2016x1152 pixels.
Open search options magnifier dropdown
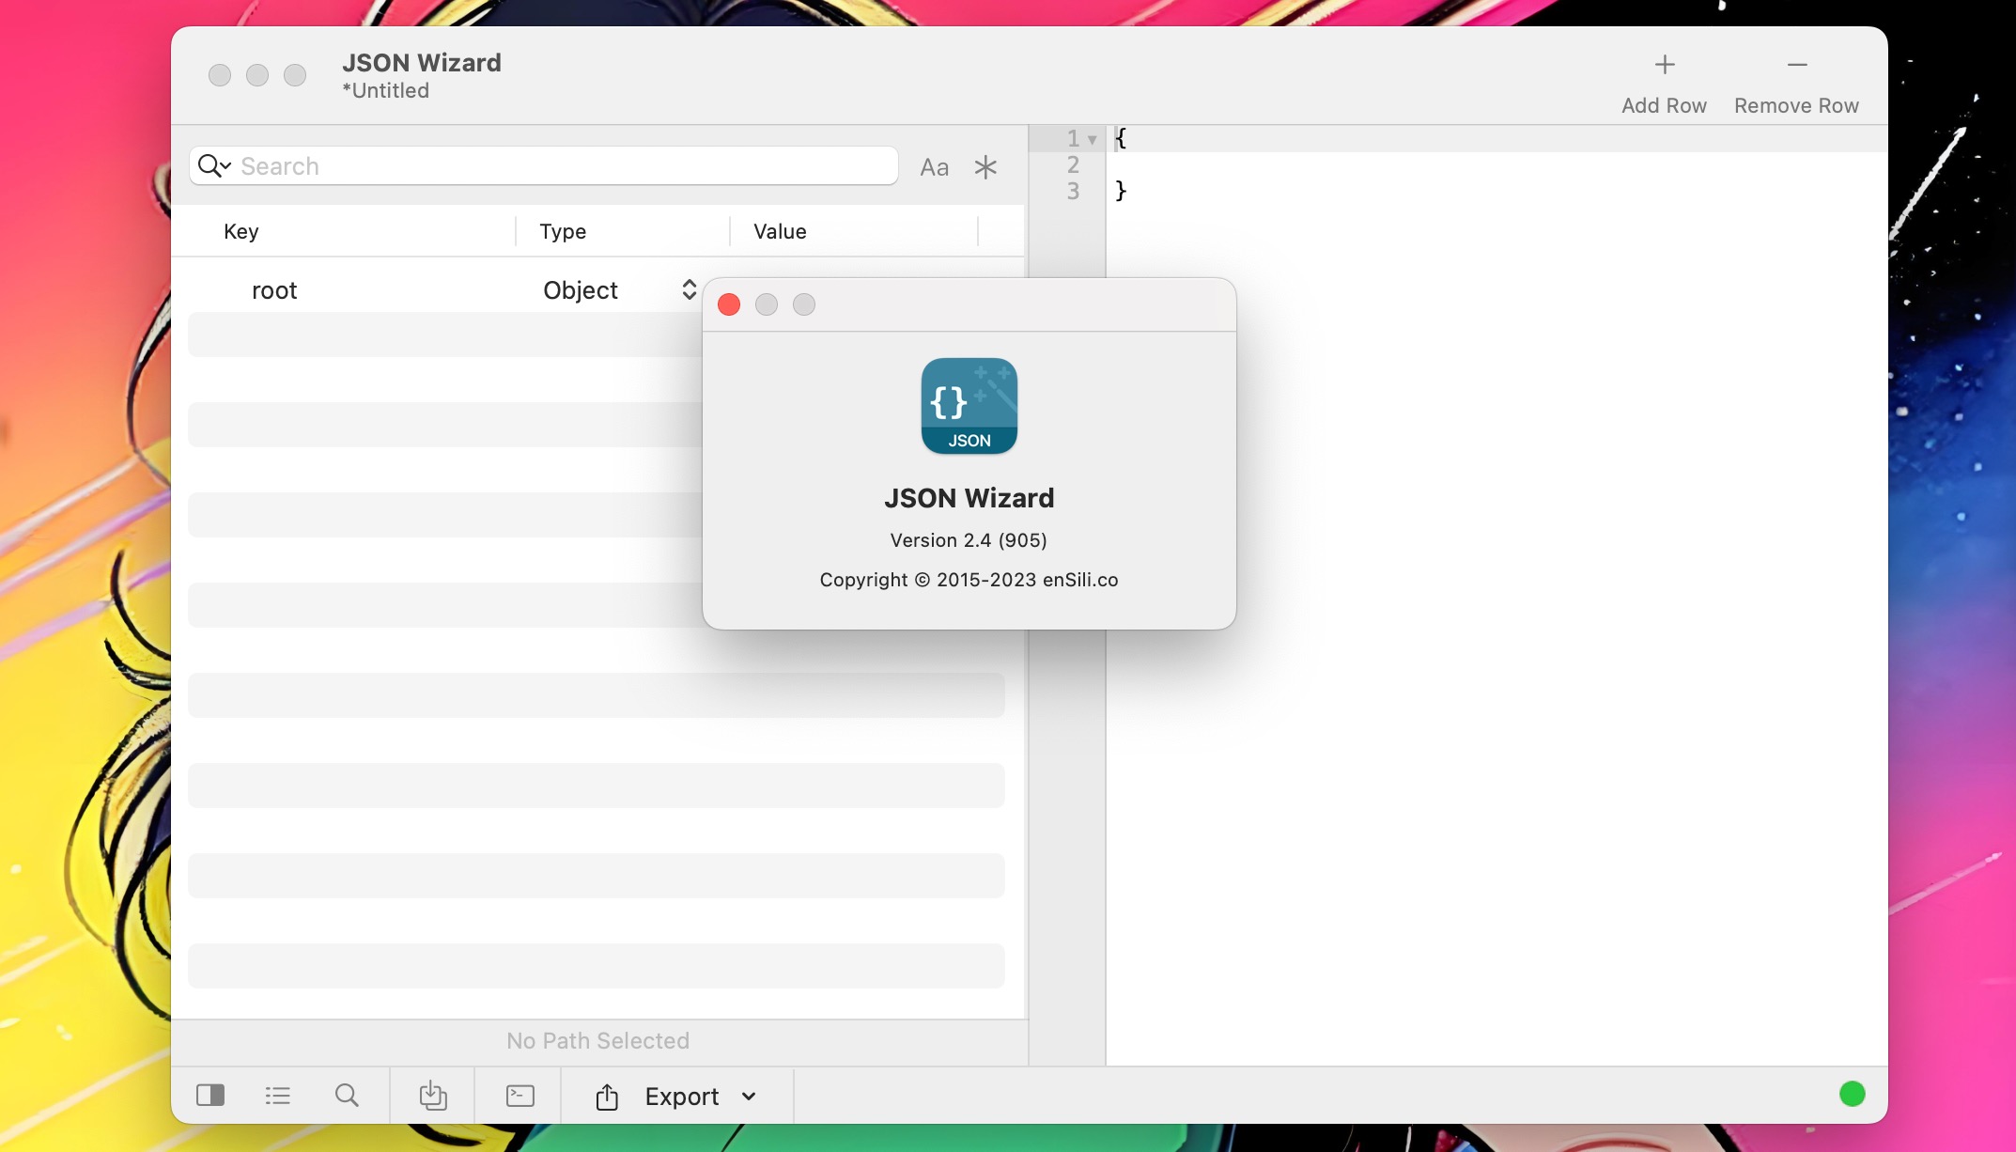(214, 166)
